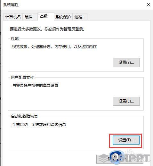Click the 视觉效果 performance description text
The width and height of the screenshot is (153, 166).
click(54, 46)
